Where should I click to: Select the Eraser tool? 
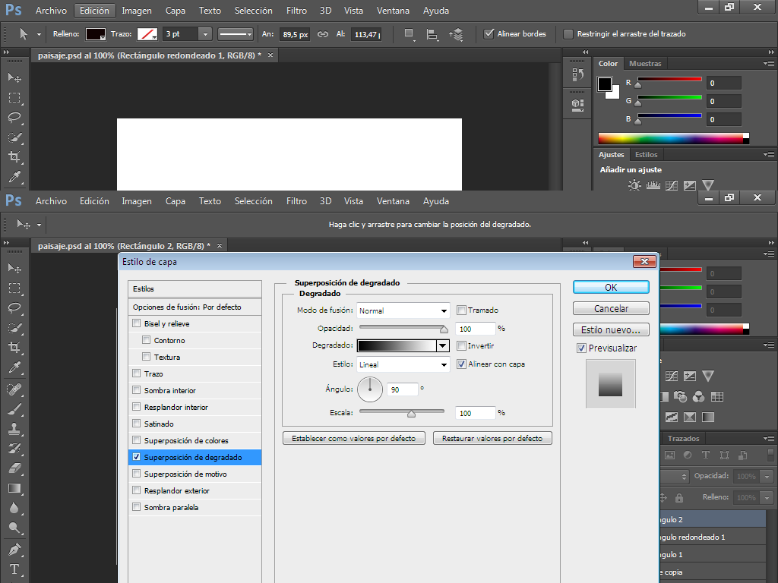[x=14, y=468]
